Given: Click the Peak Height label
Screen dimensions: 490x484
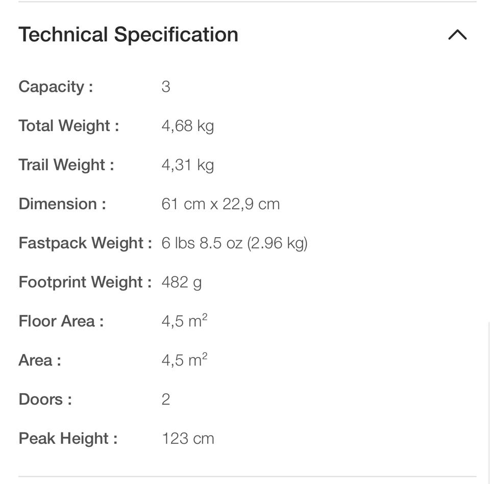Looking at the screenshot, I should [68, 439].
